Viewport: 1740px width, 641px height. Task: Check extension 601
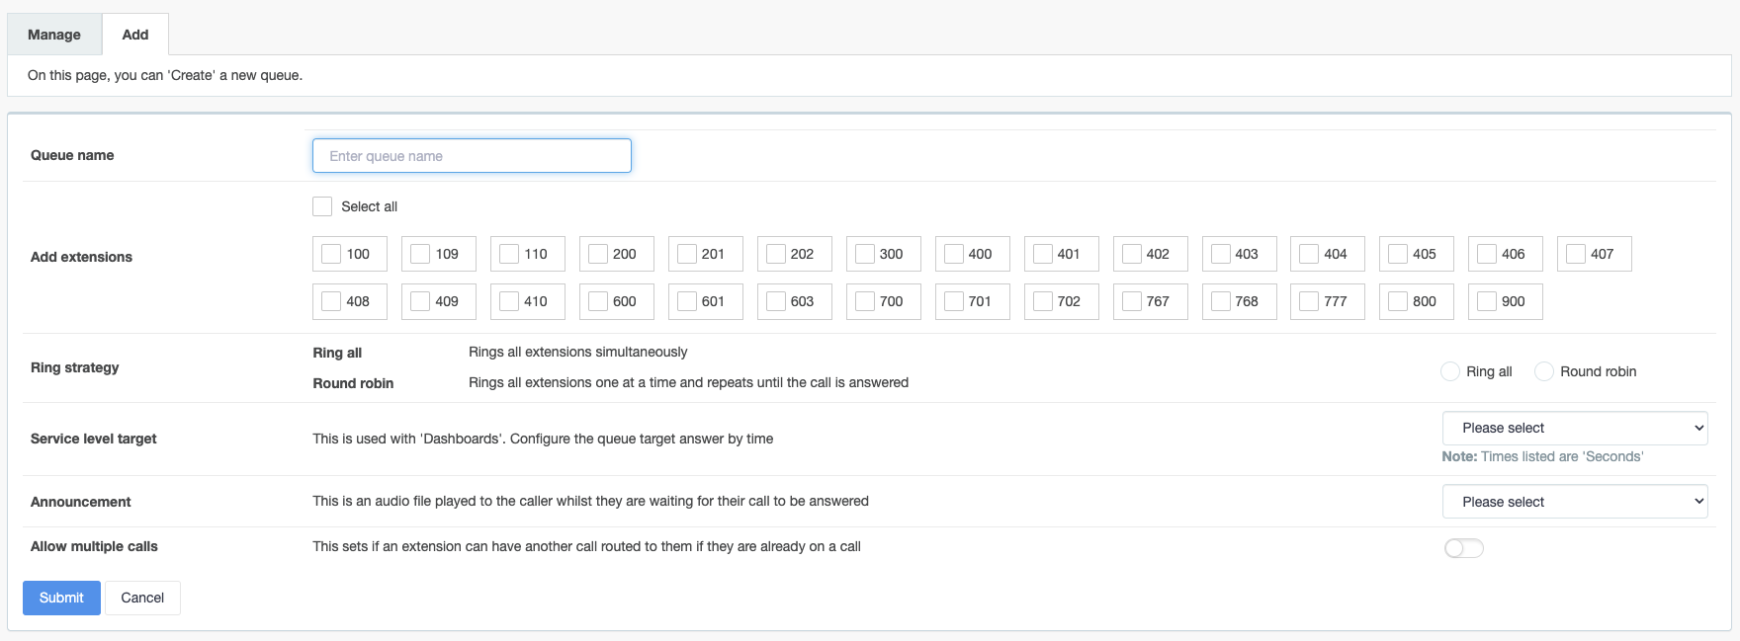tap(687, 301)
